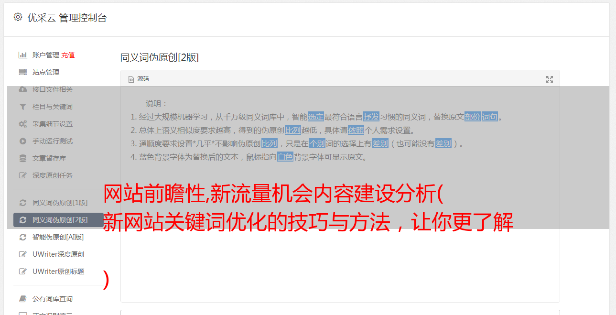Click the bar chart icon for 账户管理
616x315 pixels.
22,55
